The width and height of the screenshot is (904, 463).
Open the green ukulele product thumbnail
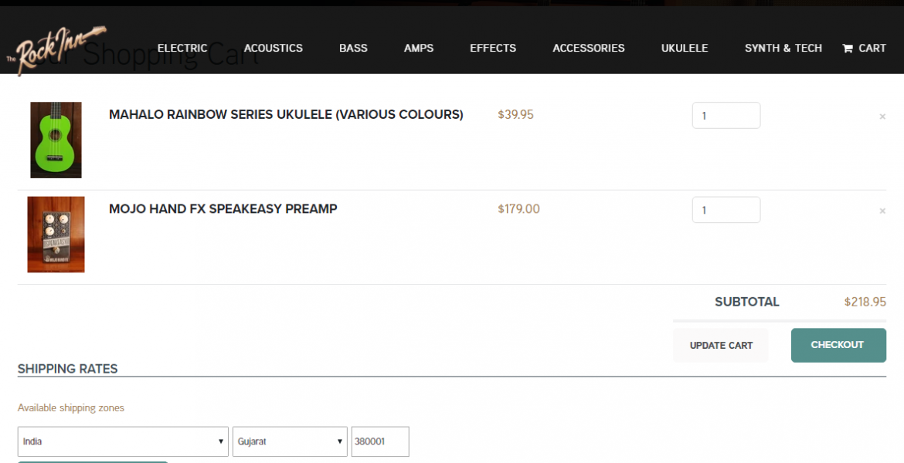tap(56, 140)
